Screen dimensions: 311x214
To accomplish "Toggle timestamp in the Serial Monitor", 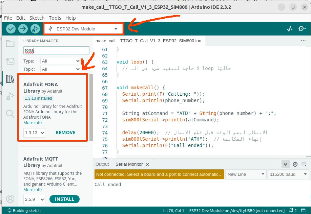I will pos(295,164).
